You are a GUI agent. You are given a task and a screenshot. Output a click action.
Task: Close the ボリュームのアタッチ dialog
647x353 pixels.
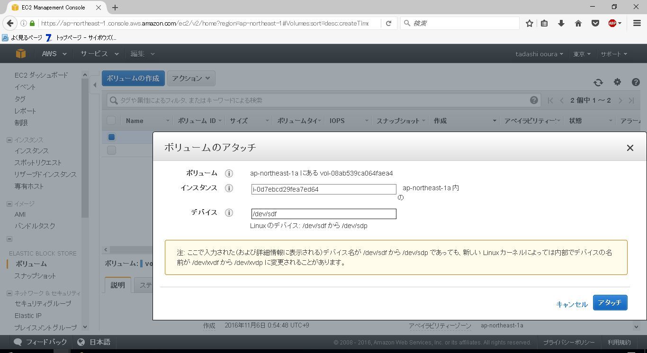[630, 148]
